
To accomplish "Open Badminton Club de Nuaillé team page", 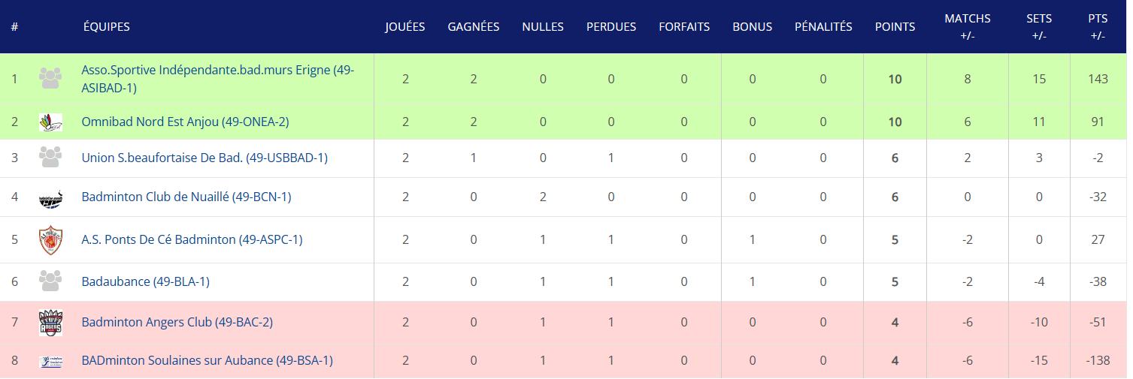I will click(x=186, y=197).
